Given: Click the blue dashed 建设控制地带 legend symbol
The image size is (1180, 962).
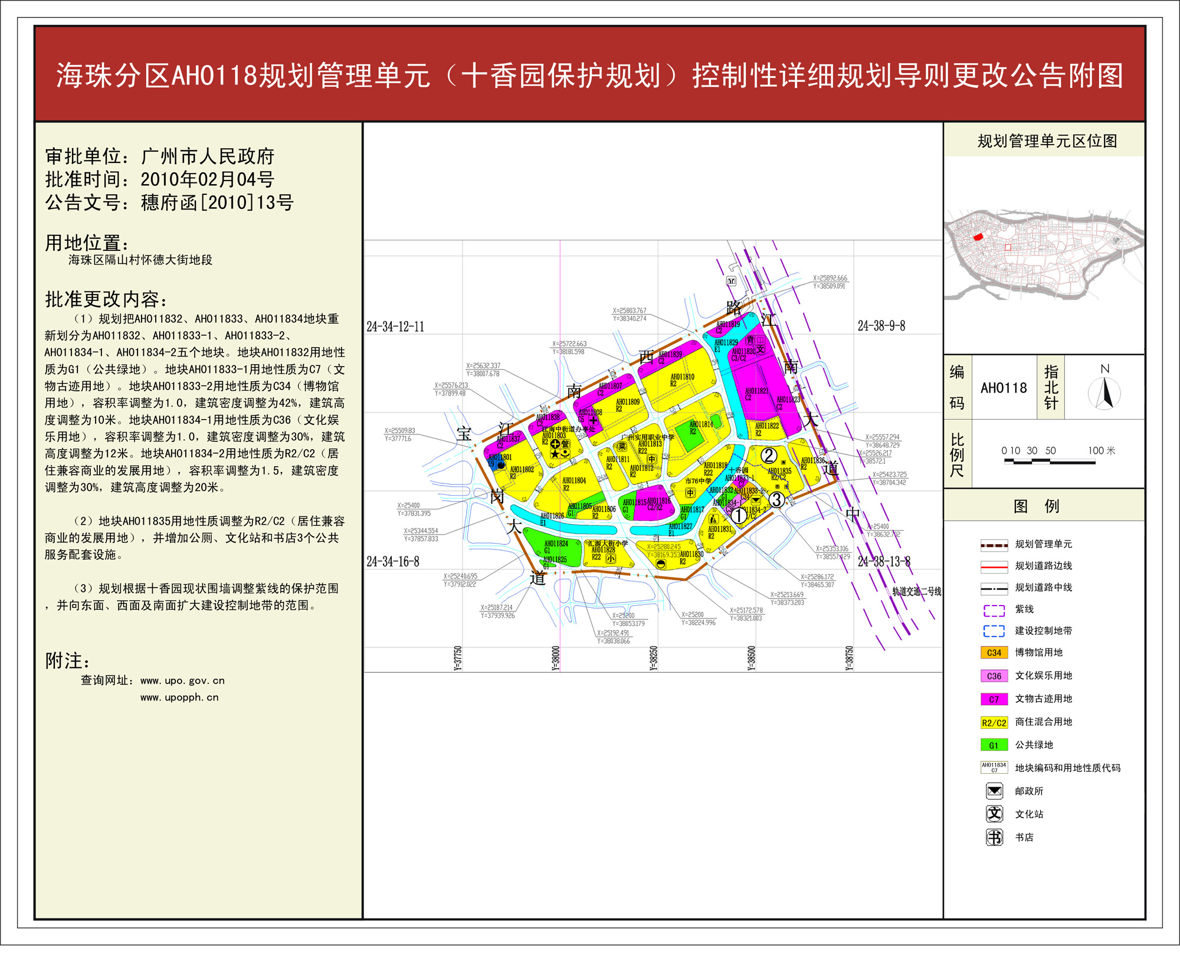Looking at the screenshot, I should (994, 631).
